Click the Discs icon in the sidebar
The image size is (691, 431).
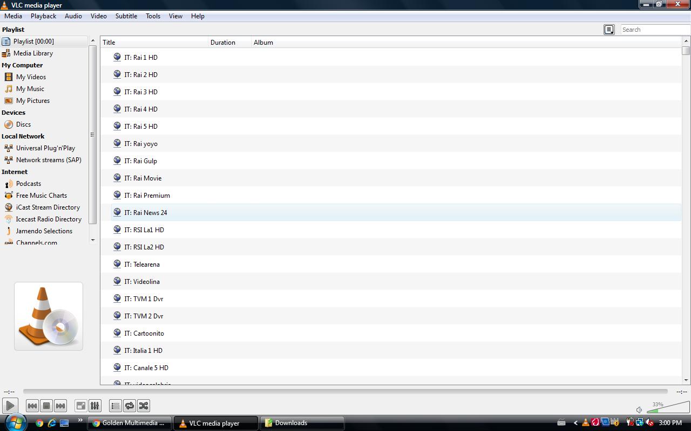[x=9, y=124]
